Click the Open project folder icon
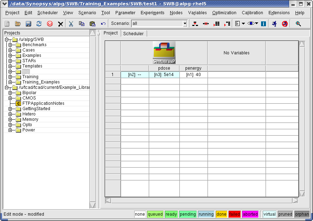The width and height of the screenshot is (313, 221). tap(18, 24)
